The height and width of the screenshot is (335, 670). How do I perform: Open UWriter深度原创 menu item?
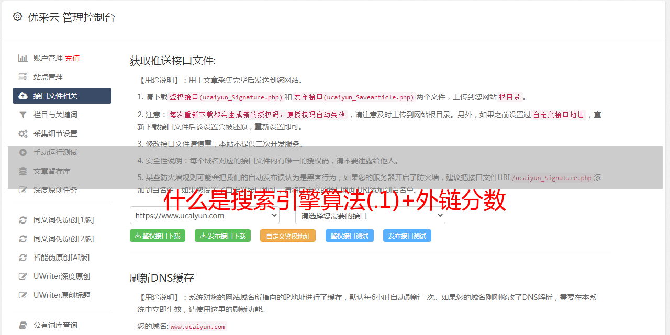point(62,276)
